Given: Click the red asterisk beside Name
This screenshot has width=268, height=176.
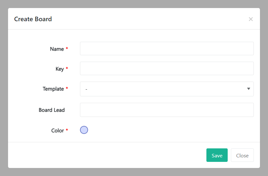Looking at the screenshot, I should (x=67, y=49).
